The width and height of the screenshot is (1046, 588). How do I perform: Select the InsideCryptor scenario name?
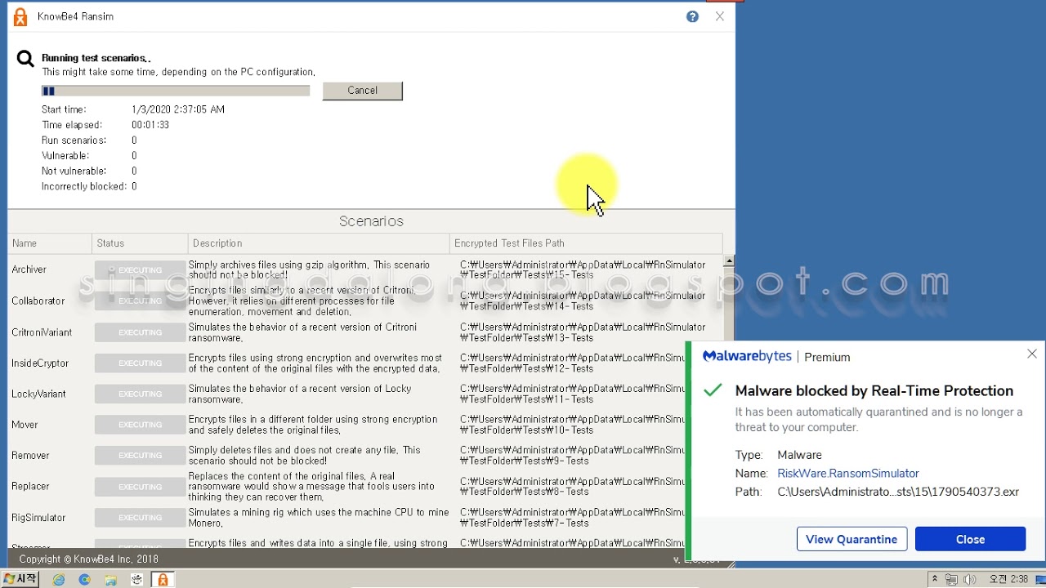coord(40,363)
